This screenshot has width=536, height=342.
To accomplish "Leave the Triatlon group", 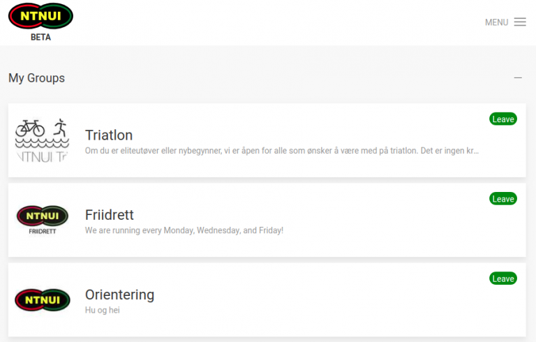I will tap(502, 119).
